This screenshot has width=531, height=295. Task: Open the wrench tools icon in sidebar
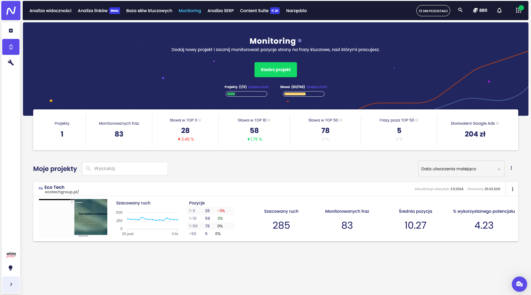(x=11, y=63)
